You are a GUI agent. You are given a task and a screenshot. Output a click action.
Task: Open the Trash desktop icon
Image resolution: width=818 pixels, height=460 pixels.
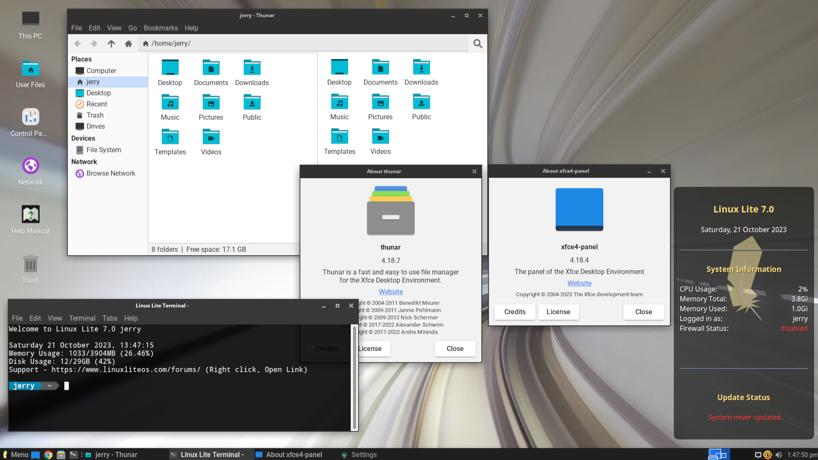[x=30, y=269]
